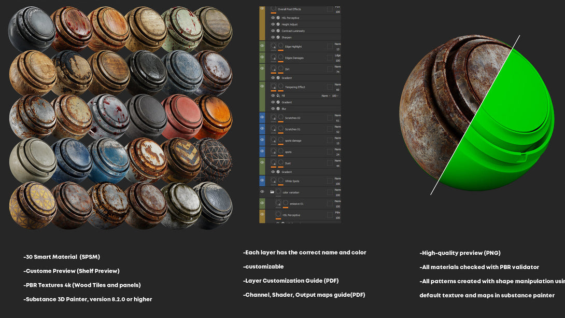Open Scratches 02's Norm blending mode
The width and height of the screenshot is (565, 318).
pyautogui.click(x=337, y=115)
